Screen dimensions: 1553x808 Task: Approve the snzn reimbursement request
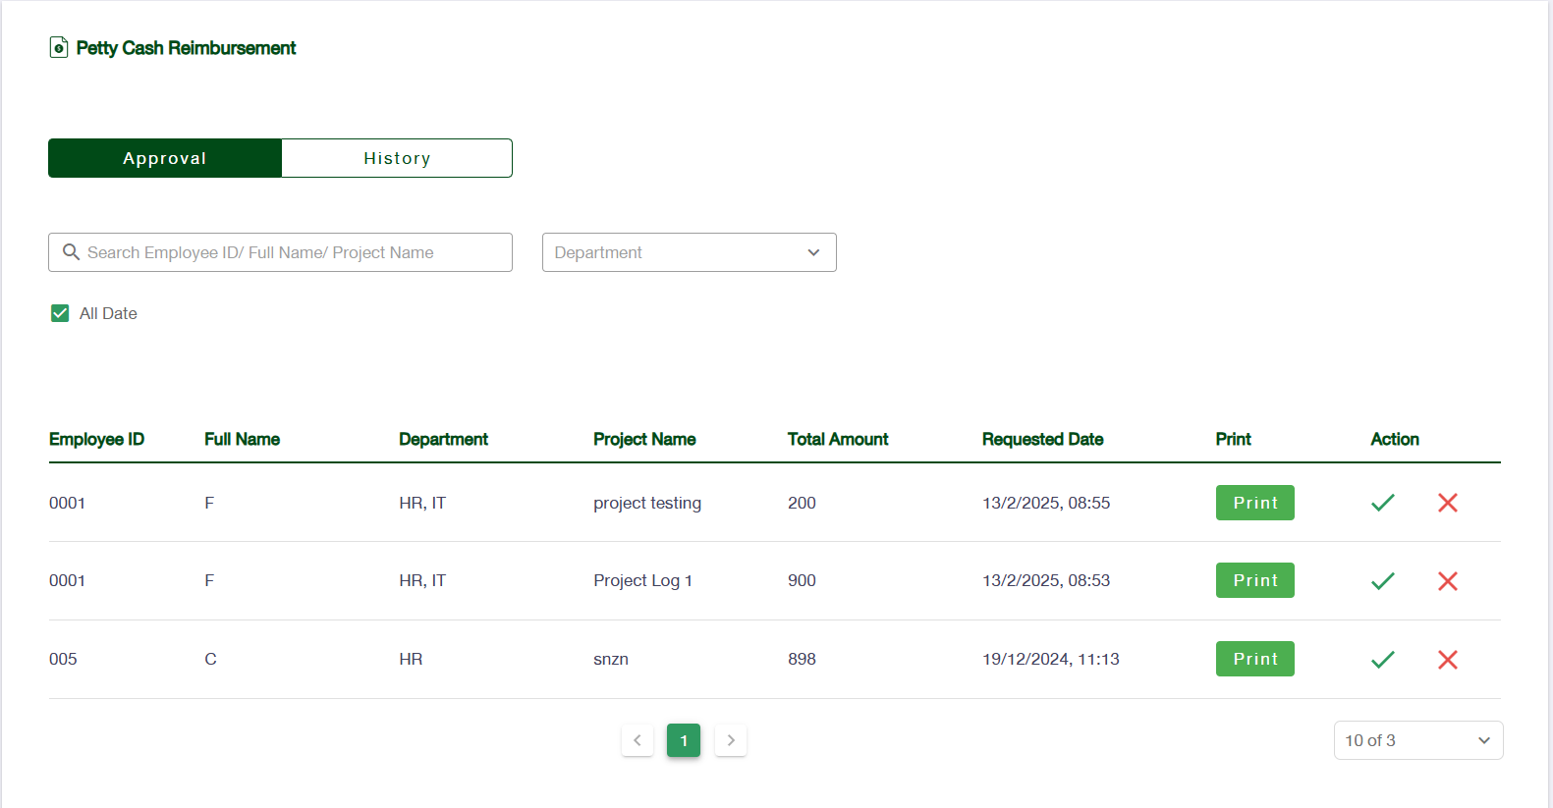[x=1382, y=660]
